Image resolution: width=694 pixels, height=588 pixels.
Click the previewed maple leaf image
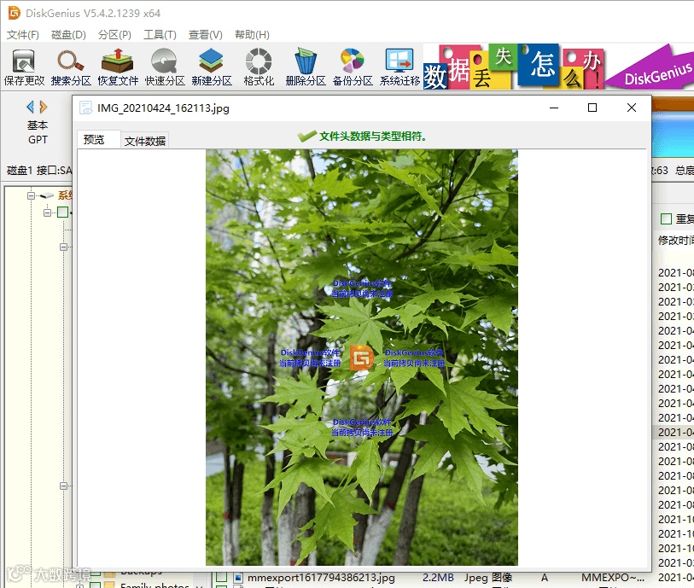point(362,358)
